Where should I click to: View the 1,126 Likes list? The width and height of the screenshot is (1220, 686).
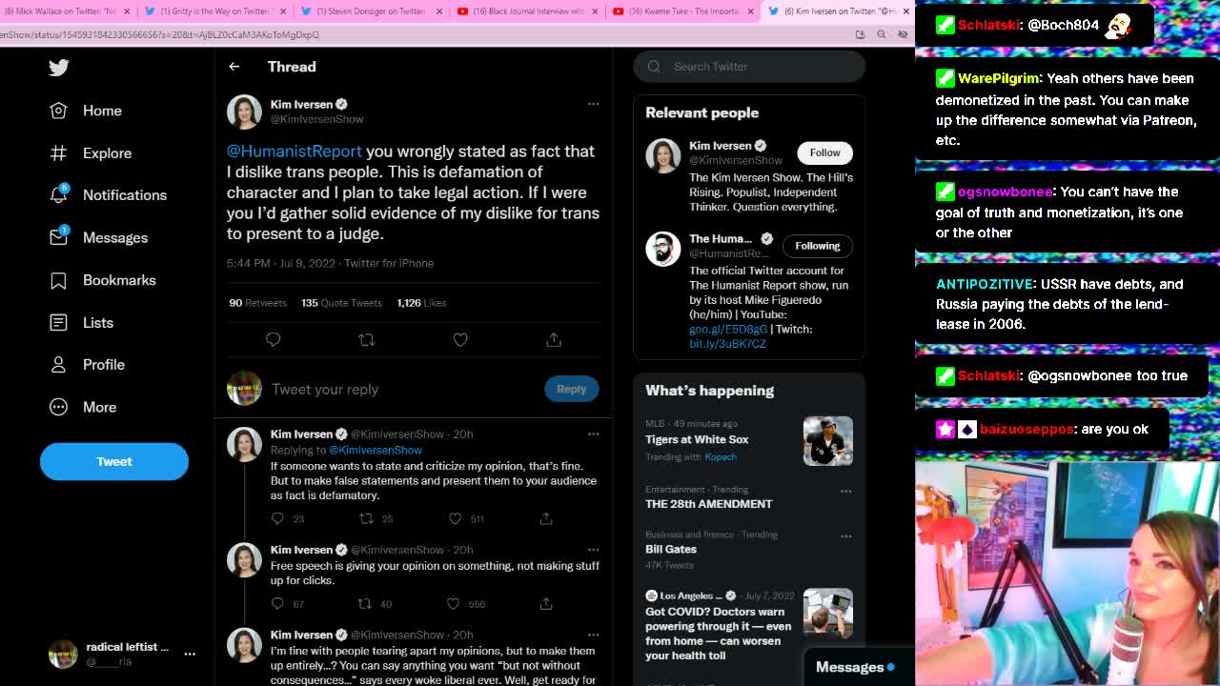coord(421,302)
